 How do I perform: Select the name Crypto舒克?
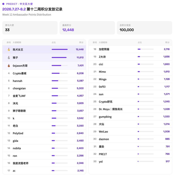[x=106, y=102]
